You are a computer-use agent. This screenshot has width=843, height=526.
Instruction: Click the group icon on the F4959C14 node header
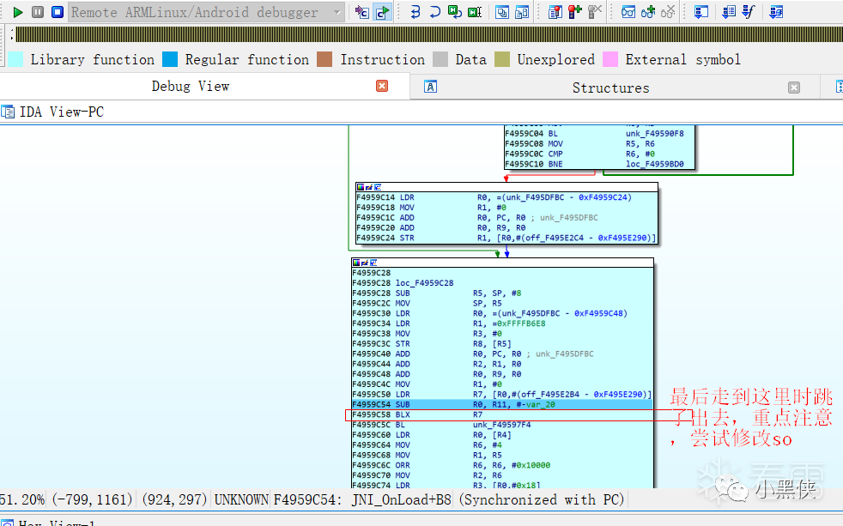pos(378,187)
